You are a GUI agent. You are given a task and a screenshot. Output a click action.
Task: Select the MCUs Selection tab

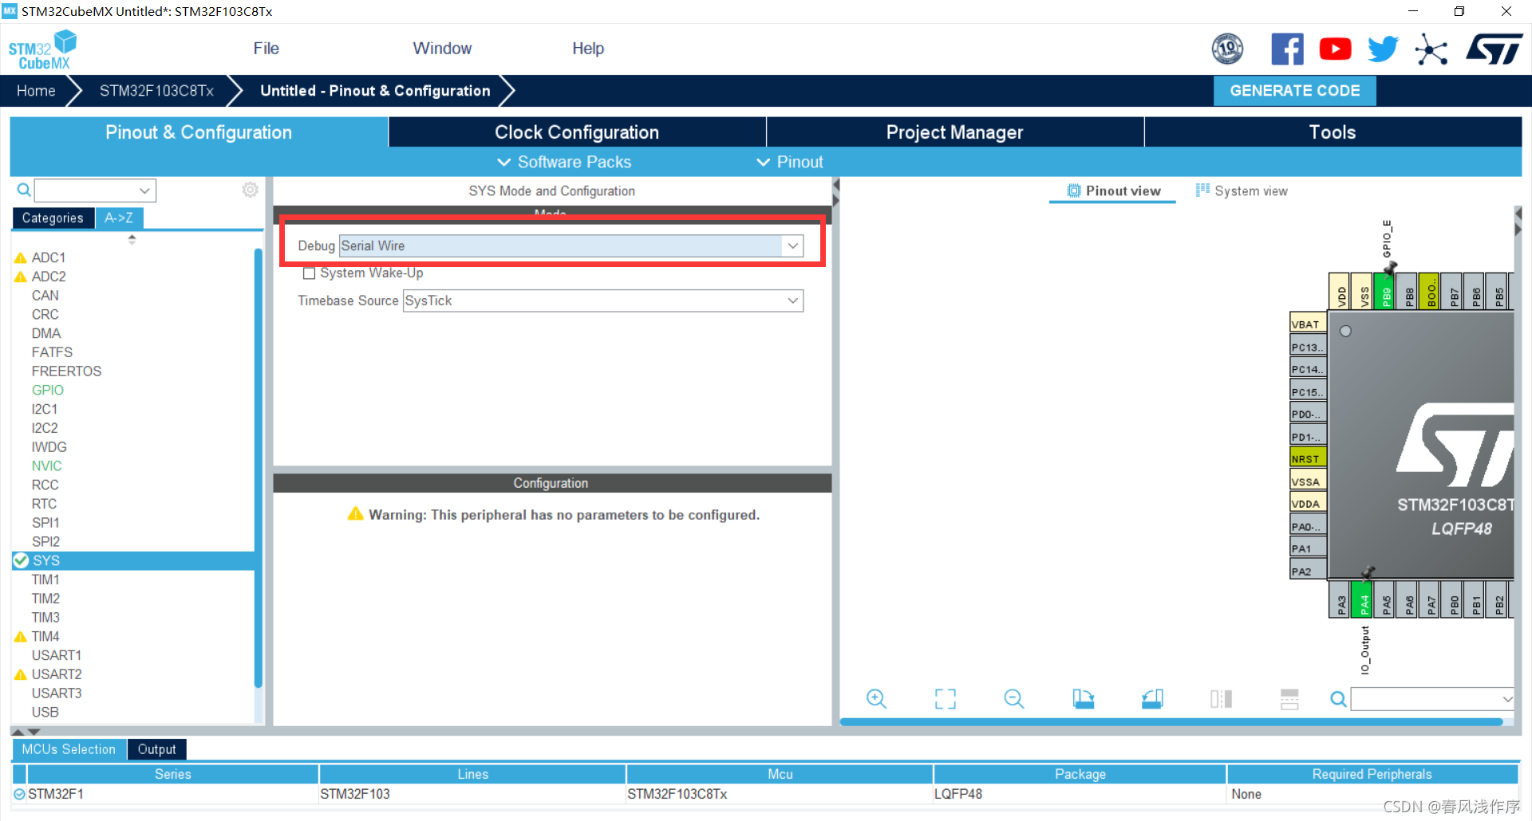(x=69, y=749)
